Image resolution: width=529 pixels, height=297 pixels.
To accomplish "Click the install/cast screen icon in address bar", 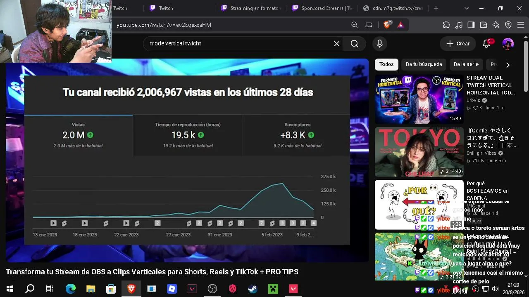I will (369, 25).
